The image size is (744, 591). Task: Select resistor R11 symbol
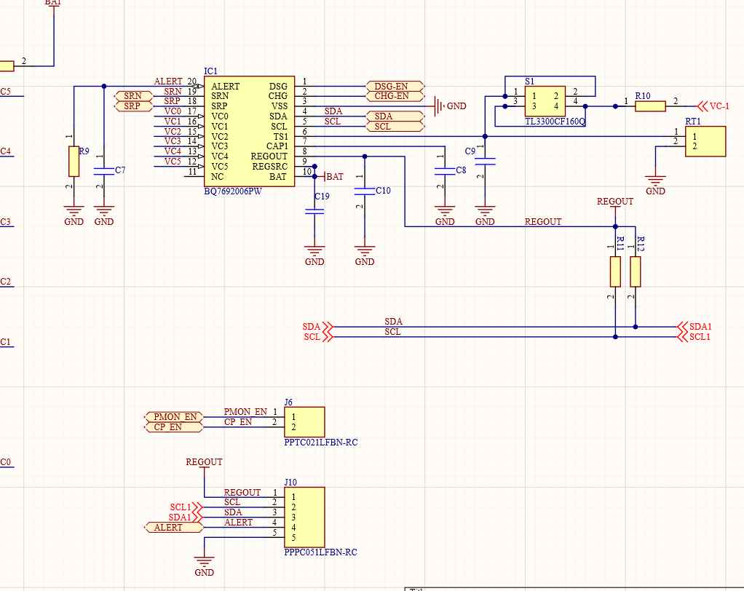(615, 271)
